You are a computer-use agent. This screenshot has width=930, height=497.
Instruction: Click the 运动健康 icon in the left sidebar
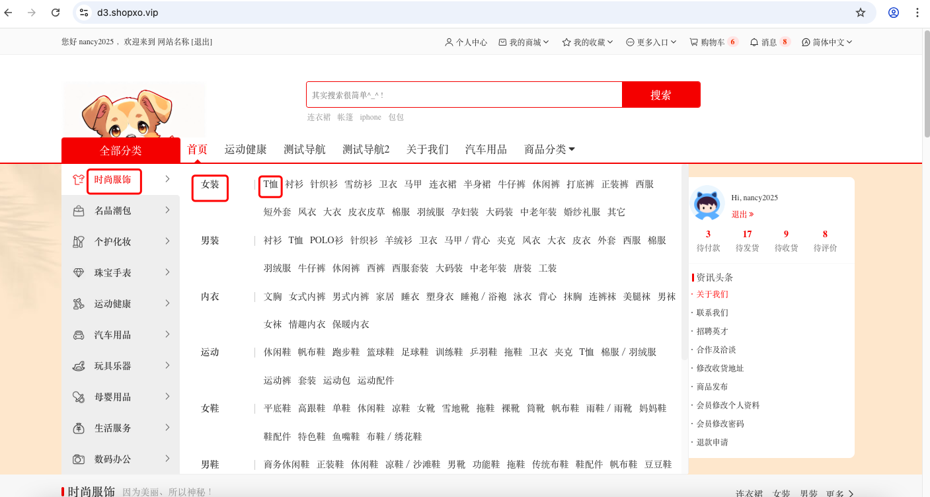pos(78,304)
